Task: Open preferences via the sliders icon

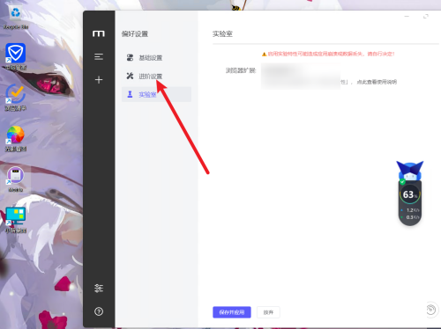Action: coord(99,289)
